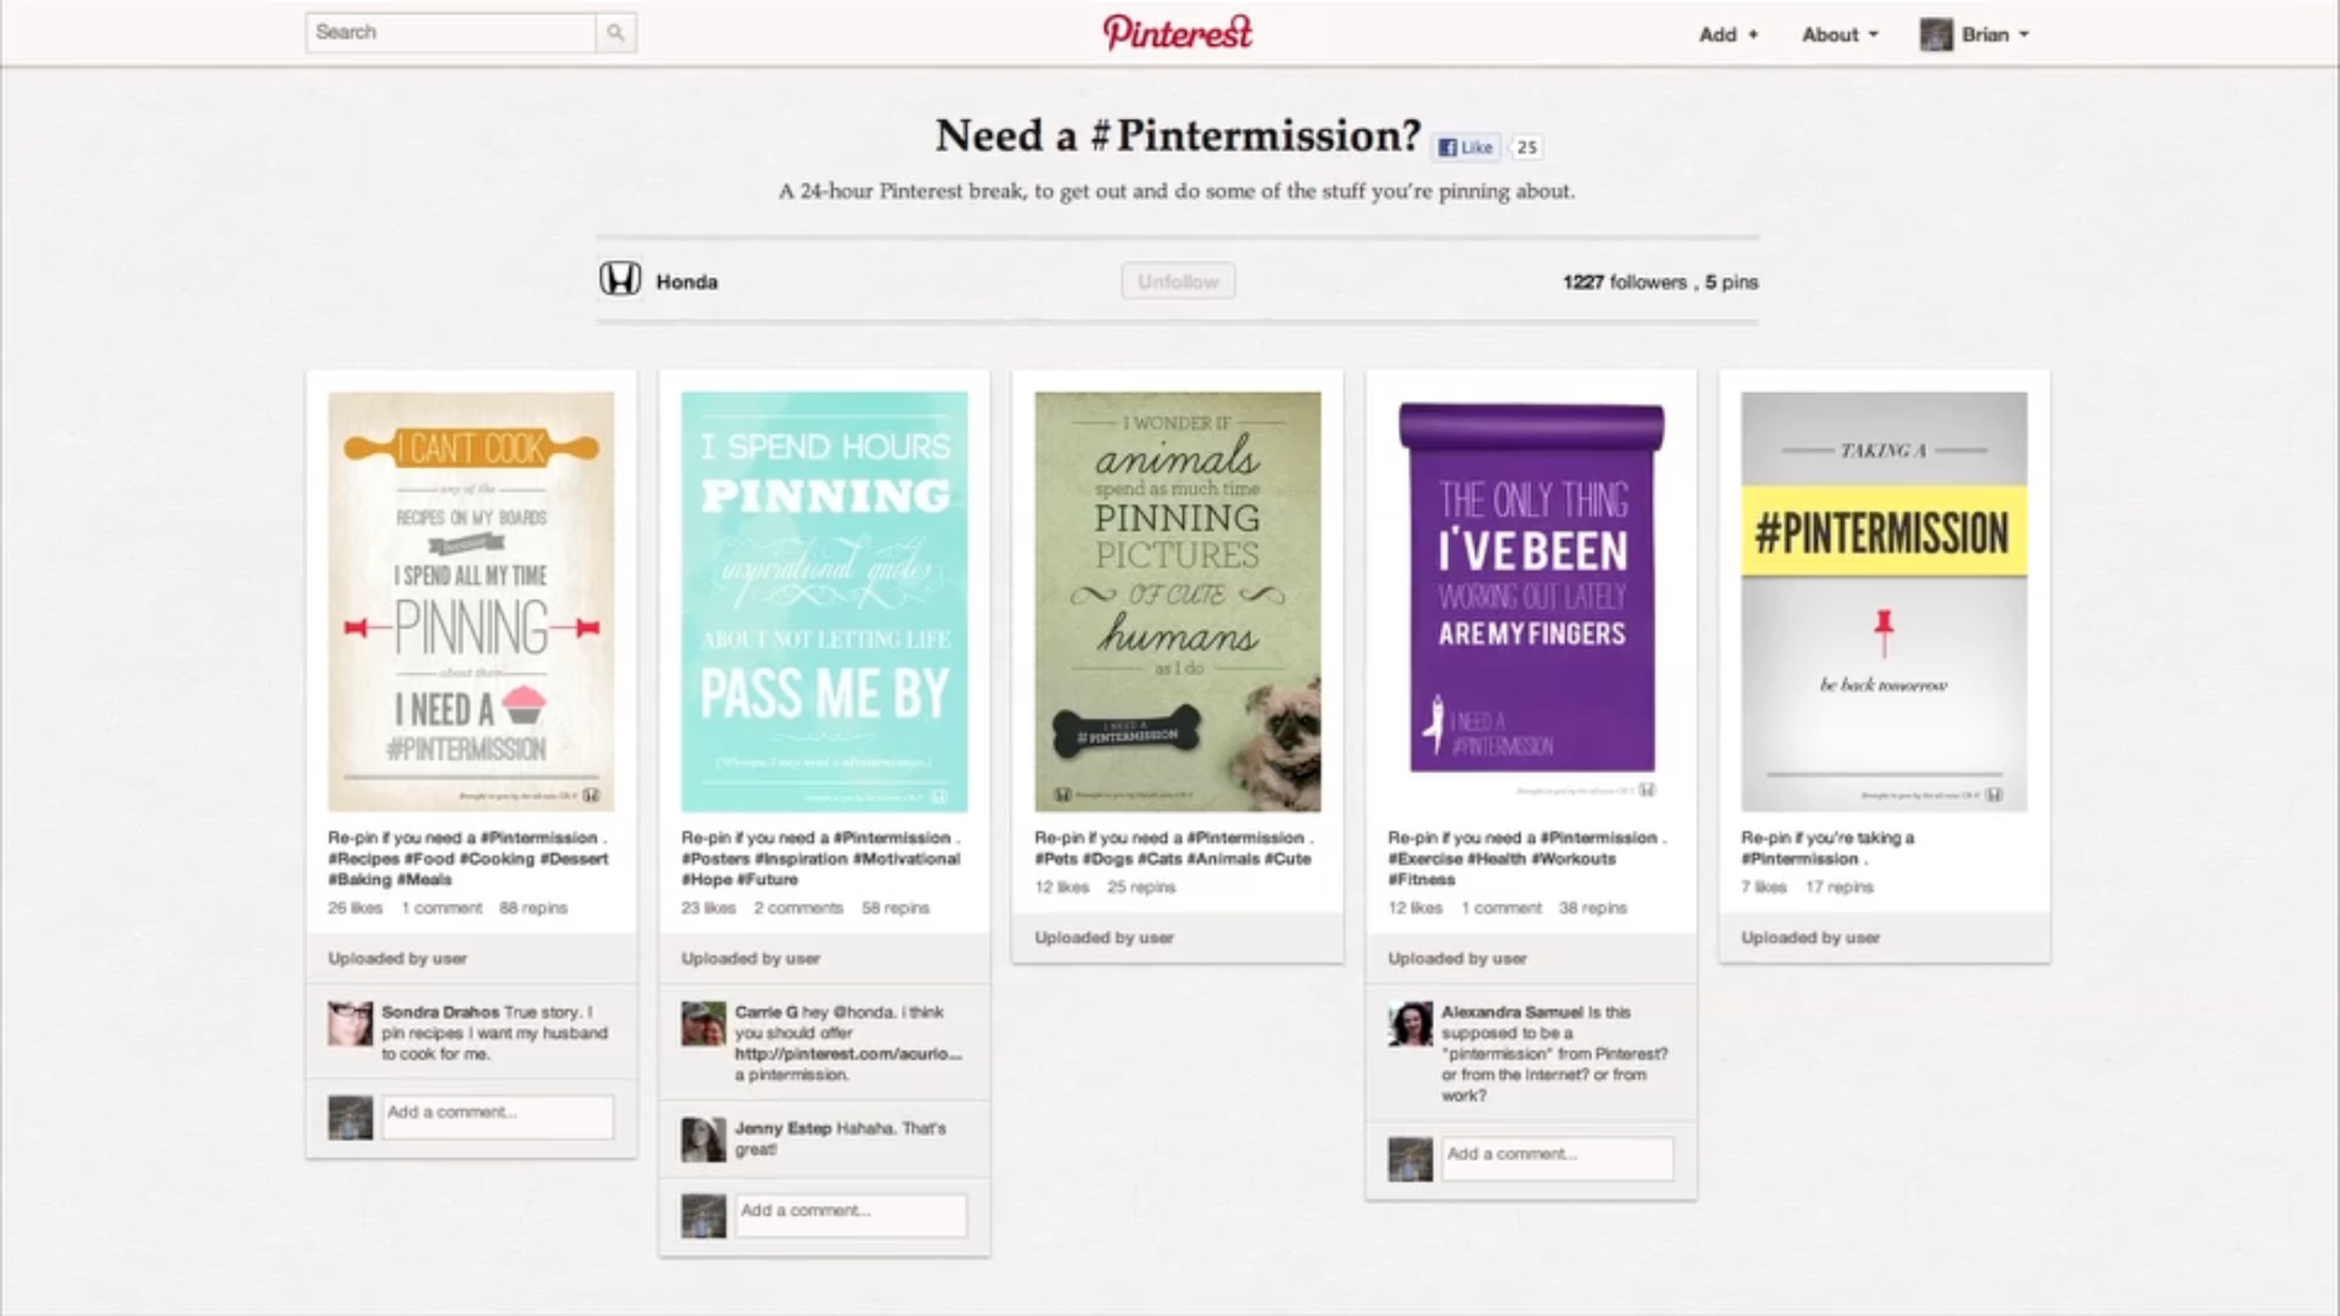Click the search magnifier icon

pyautogui.click(x=615, y=33)
